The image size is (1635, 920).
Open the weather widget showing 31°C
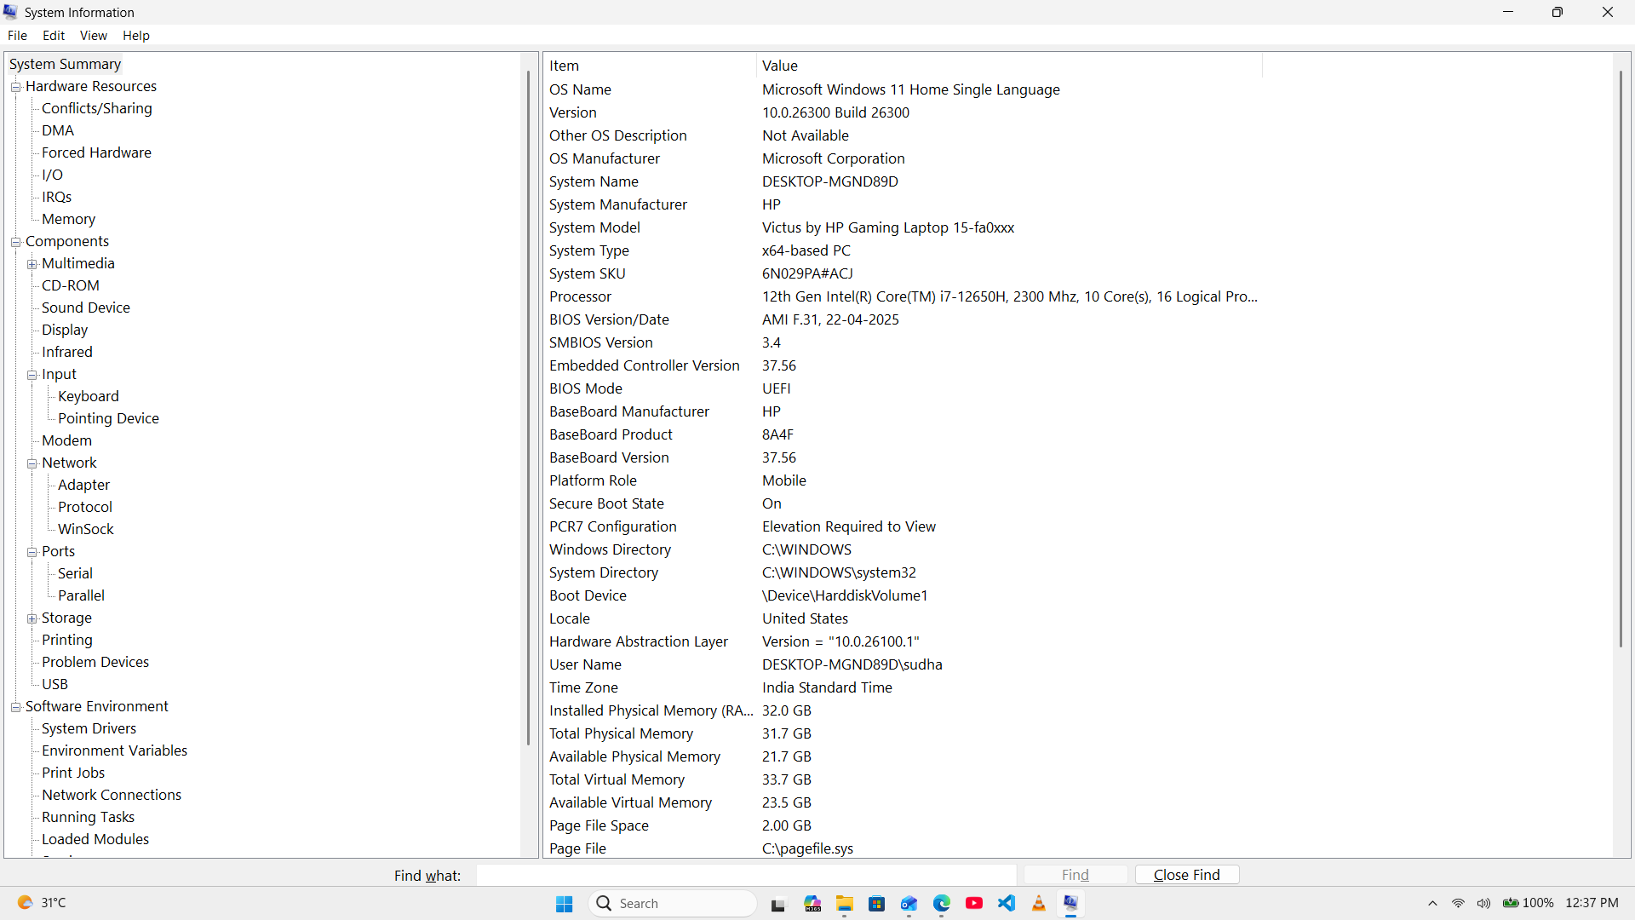pos(42,903)
